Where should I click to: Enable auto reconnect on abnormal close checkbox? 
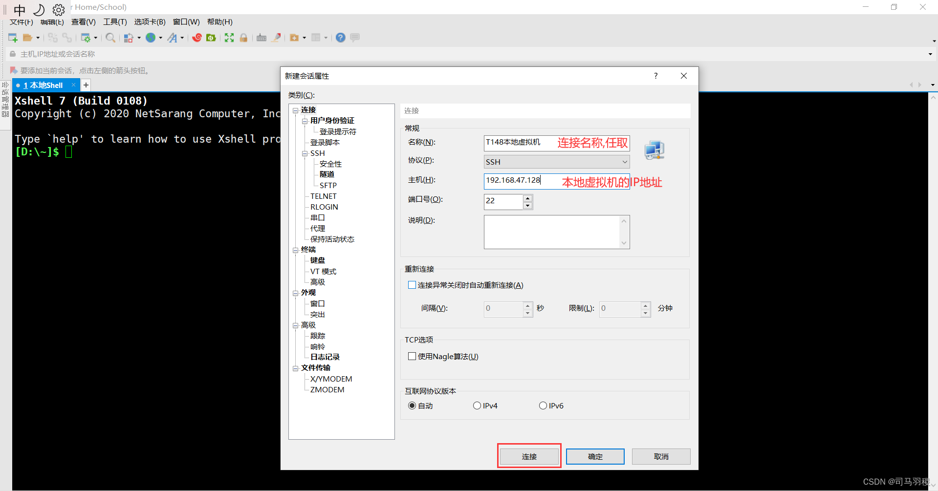(412, 285)
